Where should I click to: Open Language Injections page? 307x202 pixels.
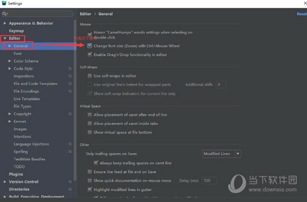(31, 144)
